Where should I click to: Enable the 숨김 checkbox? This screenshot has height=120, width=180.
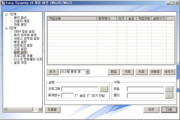click(x=77, y=96)
